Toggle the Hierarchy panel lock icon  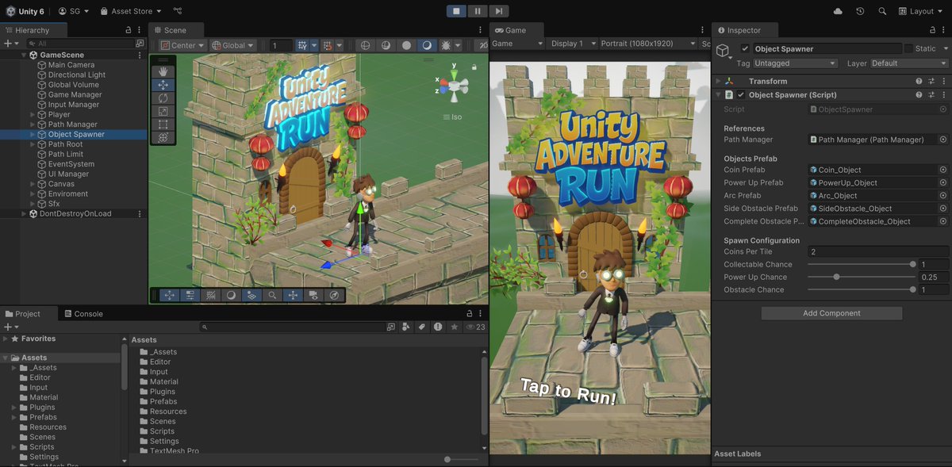(x=129, y=30)
